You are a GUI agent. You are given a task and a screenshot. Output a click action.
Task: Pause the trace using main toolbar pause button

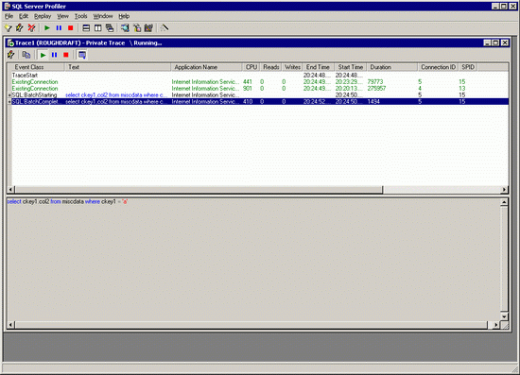[x=59, y=28]
